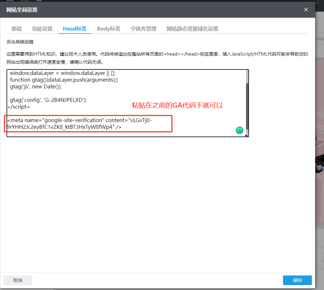
Task: Click the 取消 button
Action: click(x=18, y=280)
